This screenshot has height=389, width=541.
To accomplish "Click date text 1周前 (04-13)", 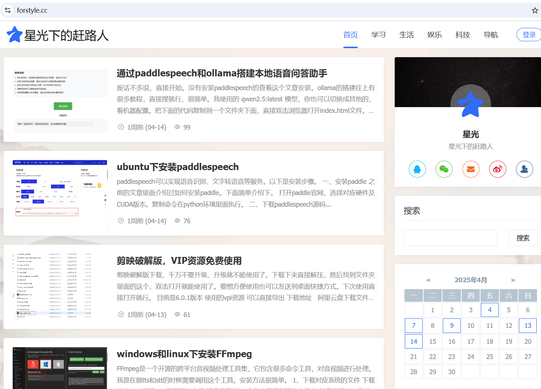I will coord(147,314).
